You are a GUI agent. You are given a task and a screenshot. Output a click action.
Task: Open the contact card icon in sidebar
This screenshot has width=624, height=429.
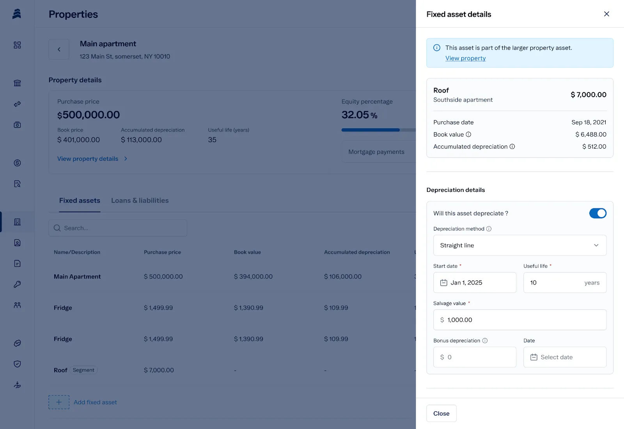[x=17, y=243]
